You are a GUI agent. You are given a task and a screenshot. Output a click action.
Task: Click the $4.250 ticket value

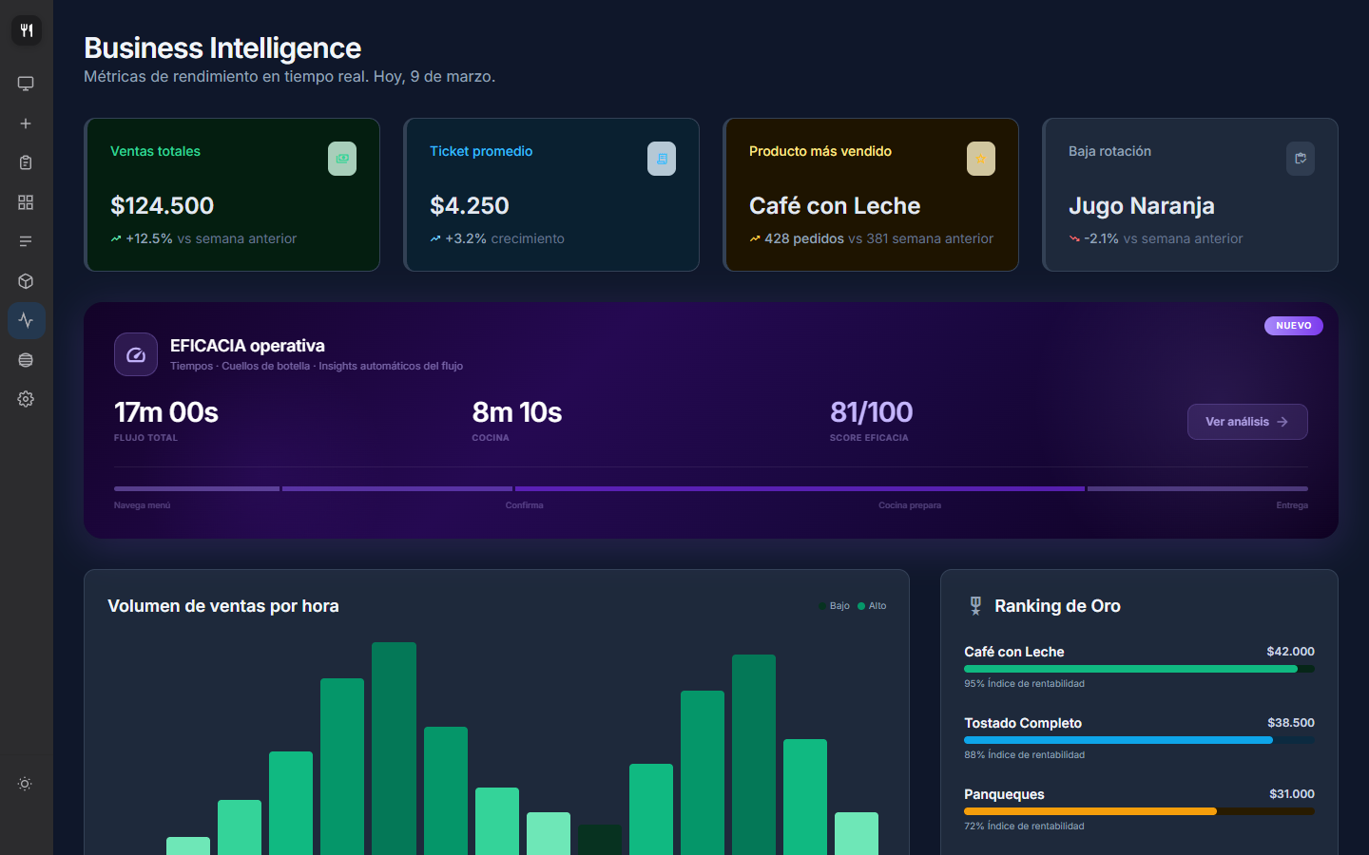pyautogui.click(x=470, y=205)
